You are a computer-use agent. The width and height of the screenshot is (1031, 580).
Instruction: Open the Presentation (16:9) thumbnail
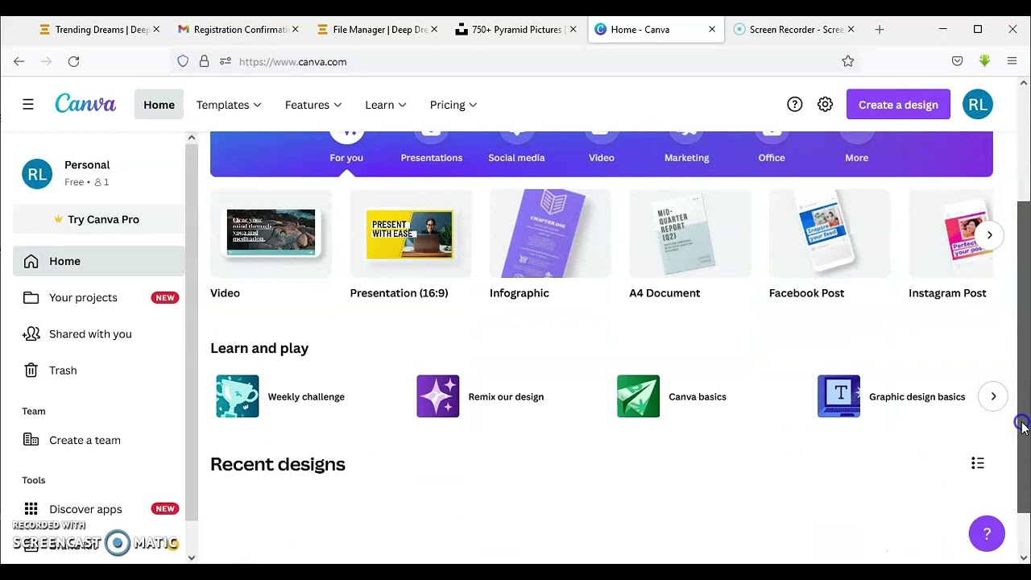pyautogui.click(x=411, y=234)
